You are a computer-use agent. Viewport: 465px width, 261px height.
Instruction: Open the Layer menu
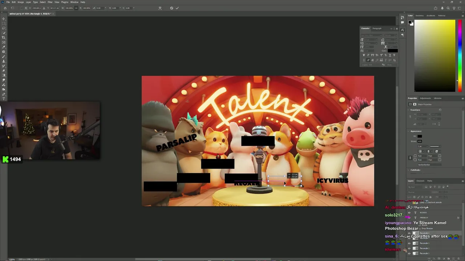(x=28, y=2)
